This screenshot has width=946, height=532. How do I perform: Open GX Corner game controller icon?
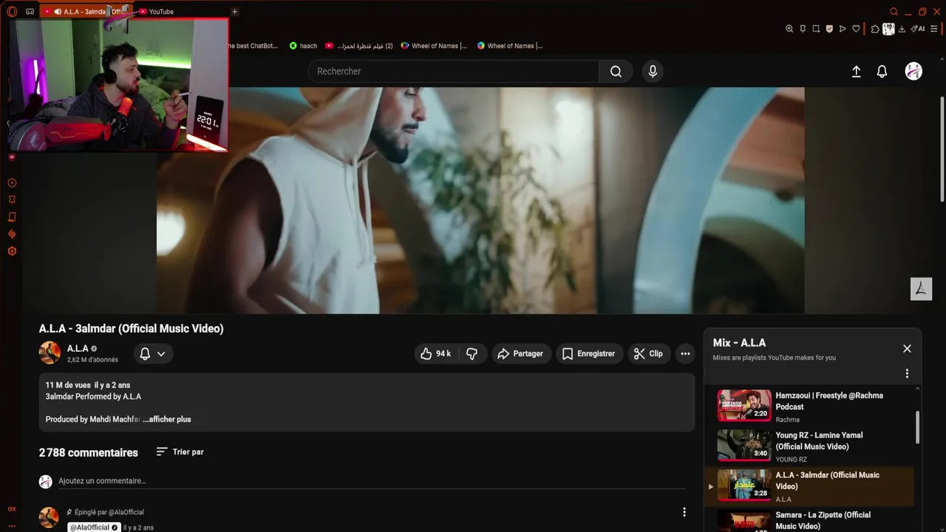point(30,12)
